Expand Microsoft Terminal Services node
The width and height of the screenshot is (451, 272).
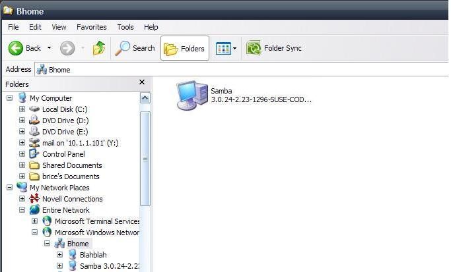[34, 221]
